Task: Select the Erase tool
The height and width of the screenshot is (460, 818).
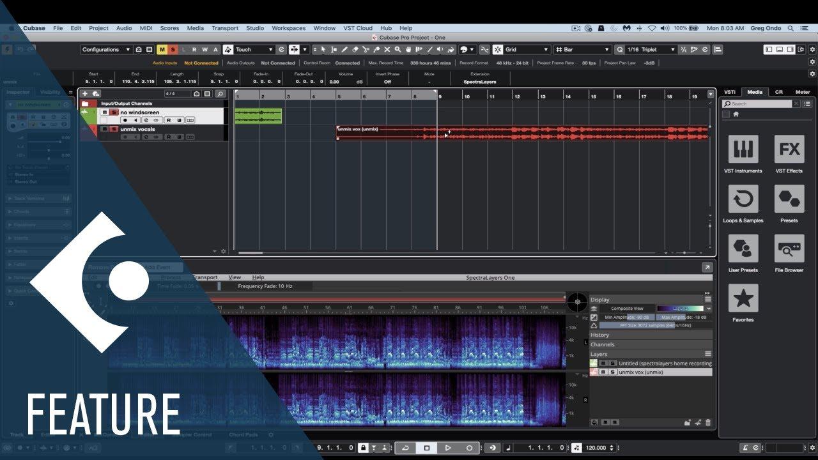Action: 355,49
